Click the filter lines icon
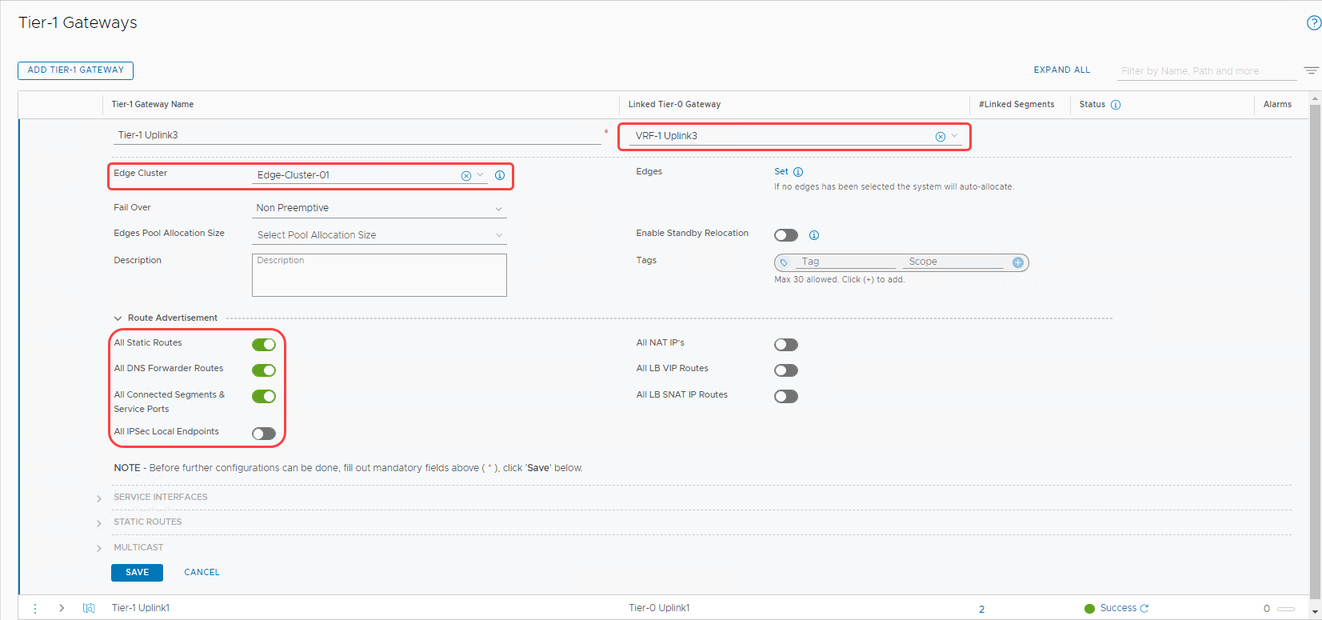Screen dimensions: 1322x620 [1311, 70]
